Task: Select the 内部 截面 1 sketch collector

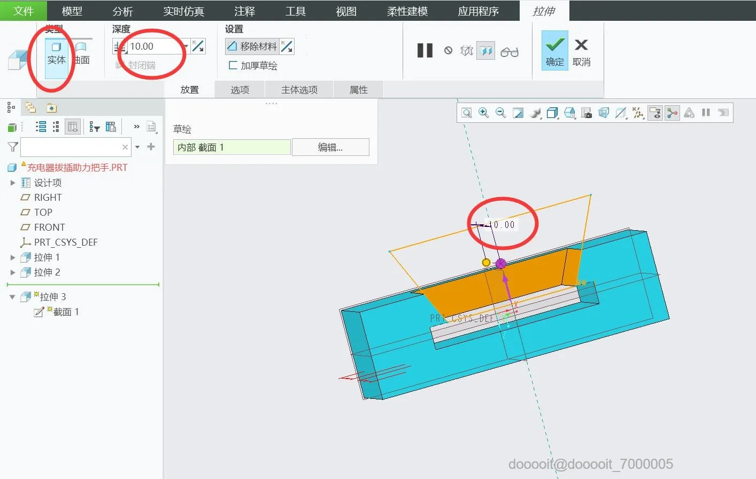Action: coord(232,147)
